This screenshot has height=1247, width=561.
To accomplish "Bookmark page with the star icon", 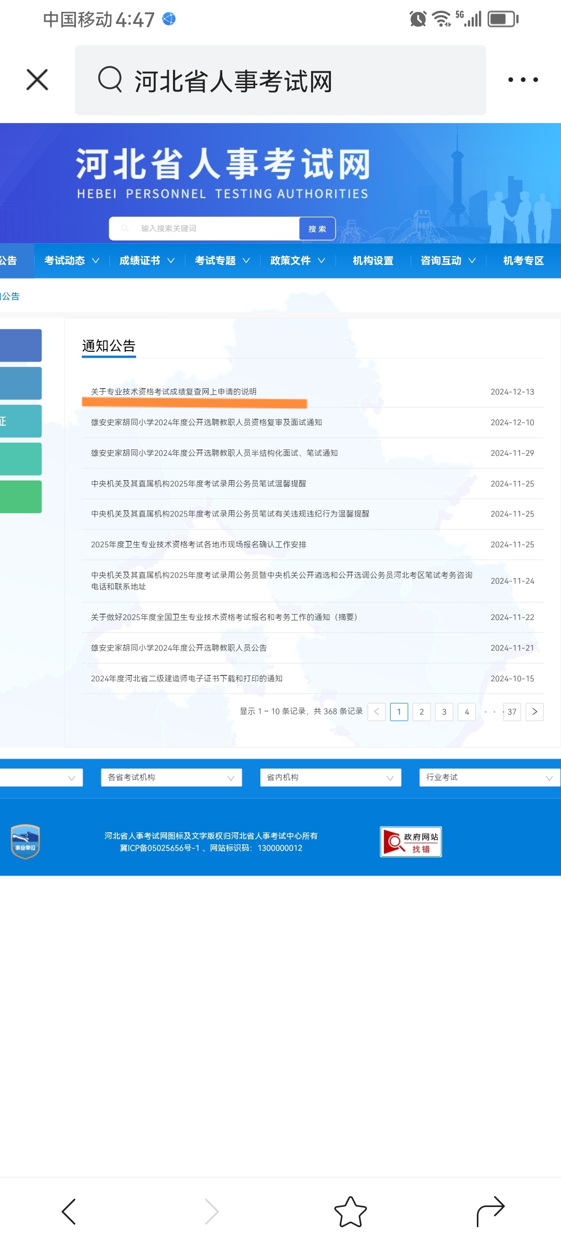I will pos(351,1212).
